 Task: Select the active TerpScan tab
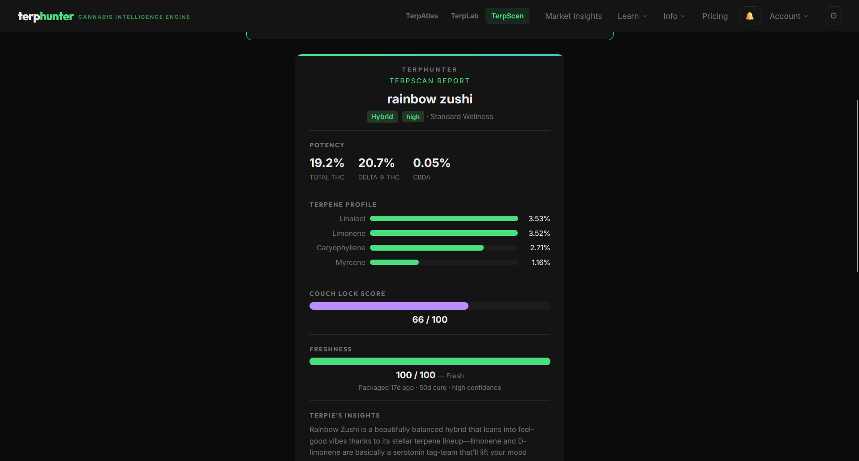[x=507, y=16]
